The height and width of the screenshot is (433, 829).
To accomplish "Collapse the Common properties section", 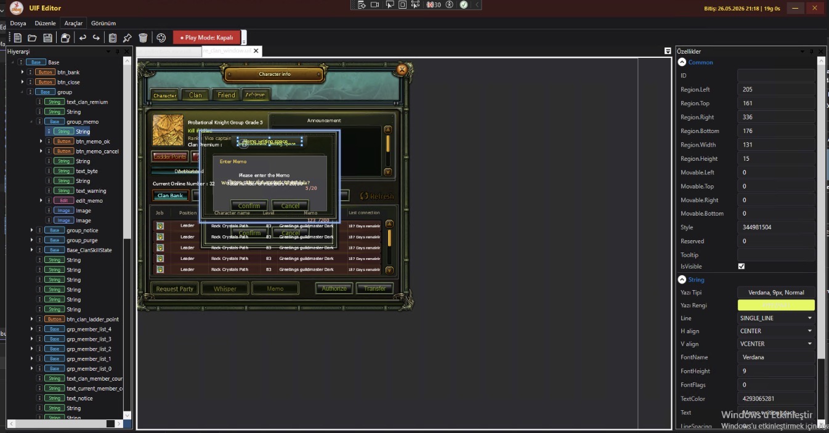I will (x=682, y=62).
